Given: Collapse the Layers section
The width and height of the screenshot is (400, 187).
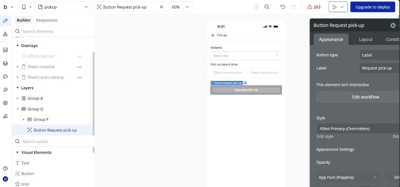Looking at the screenshot, I should [18, 88].
